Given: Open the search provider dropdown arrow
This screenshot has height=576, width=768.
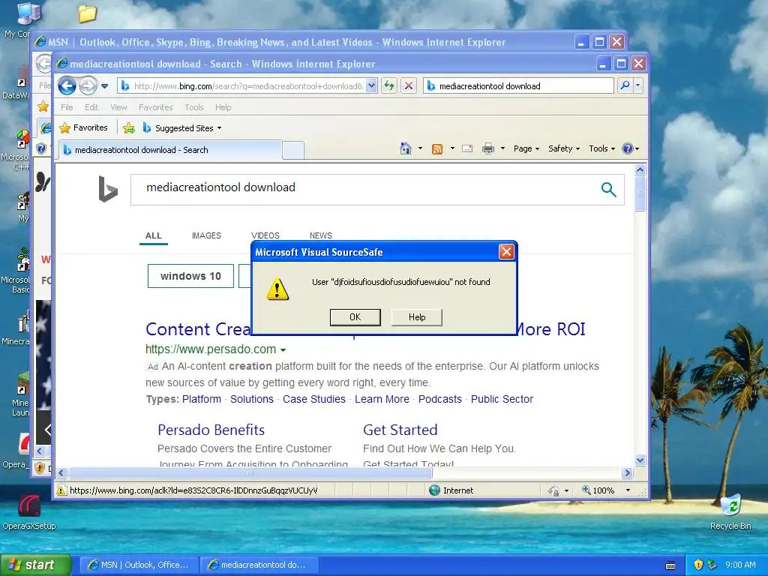Looking at the screenshot, I should pyautogui.click(x=637, y=85).
